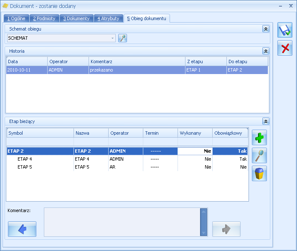Collapse the Etap bieżący section
Screen dimensions: 297x251
pos(266,121)
